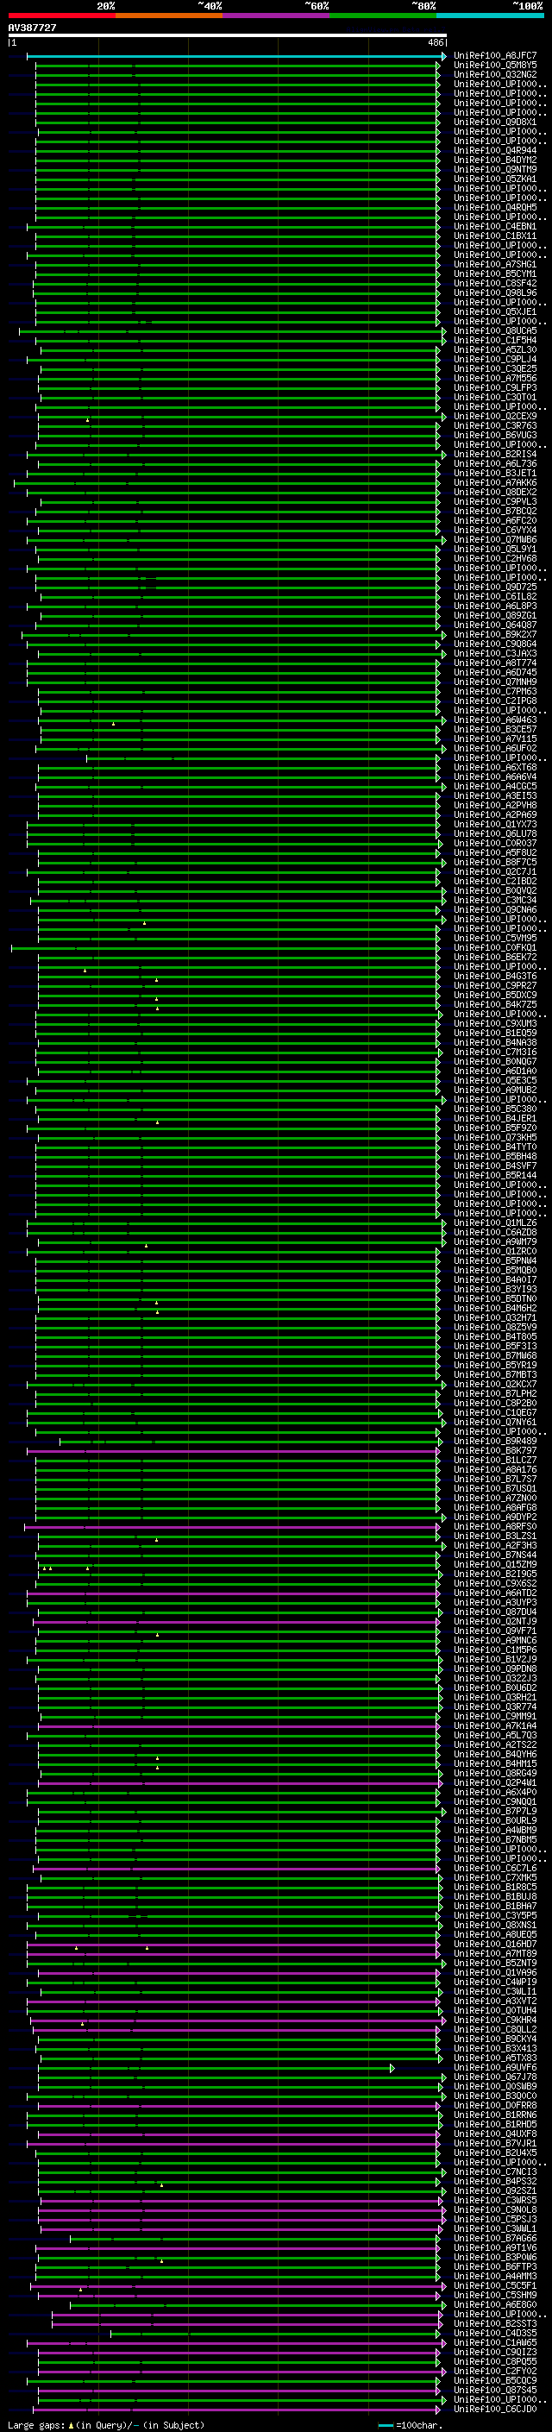Screen dimensions: 552x2432
Task: Select hit label UniRef100_A9WM79
Action: (x=495, y=1241)
